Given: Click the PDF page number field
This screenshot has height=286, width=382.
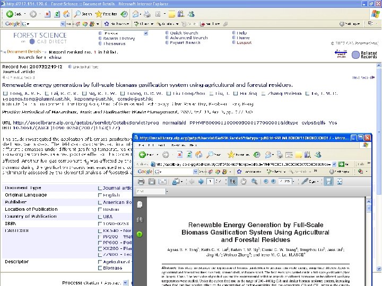Looking at the screenshot, I should click(x=211, y=181).
